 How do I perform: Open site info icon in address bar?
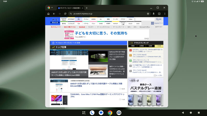71,14
